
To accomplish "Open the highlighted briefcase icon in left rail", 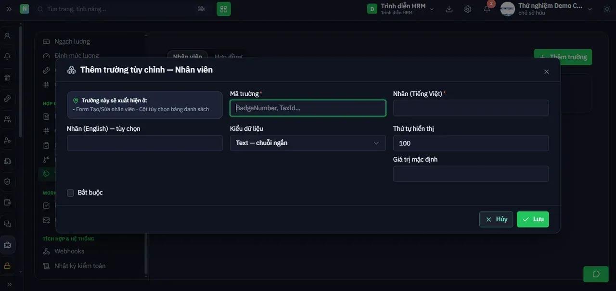I will [7, 245].
